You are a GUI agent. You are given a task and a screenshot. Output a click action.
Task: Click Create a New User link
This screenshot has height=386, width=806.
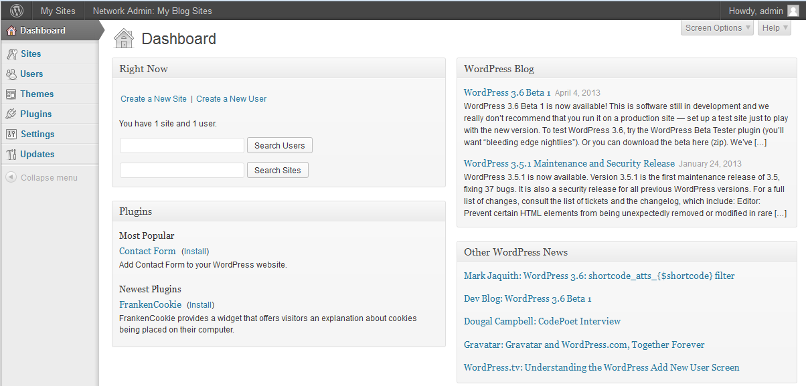(231, 99)
